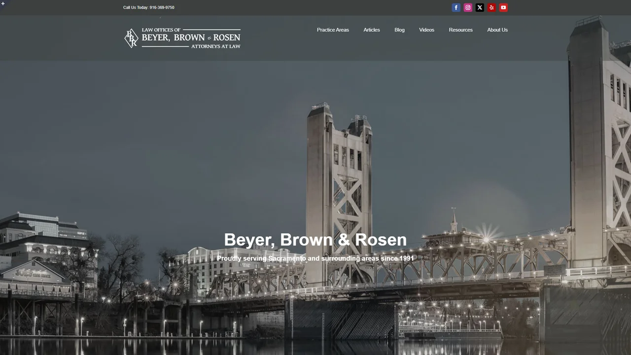Click the small plus icon in top-left corner
The image size is (631, 355).
[x=3, y=3]
